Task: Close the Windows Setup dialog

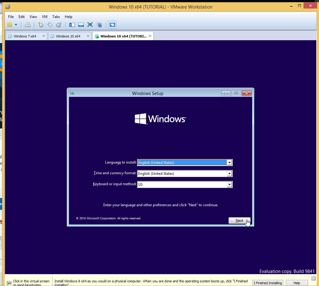Action: tap(247, 93)
